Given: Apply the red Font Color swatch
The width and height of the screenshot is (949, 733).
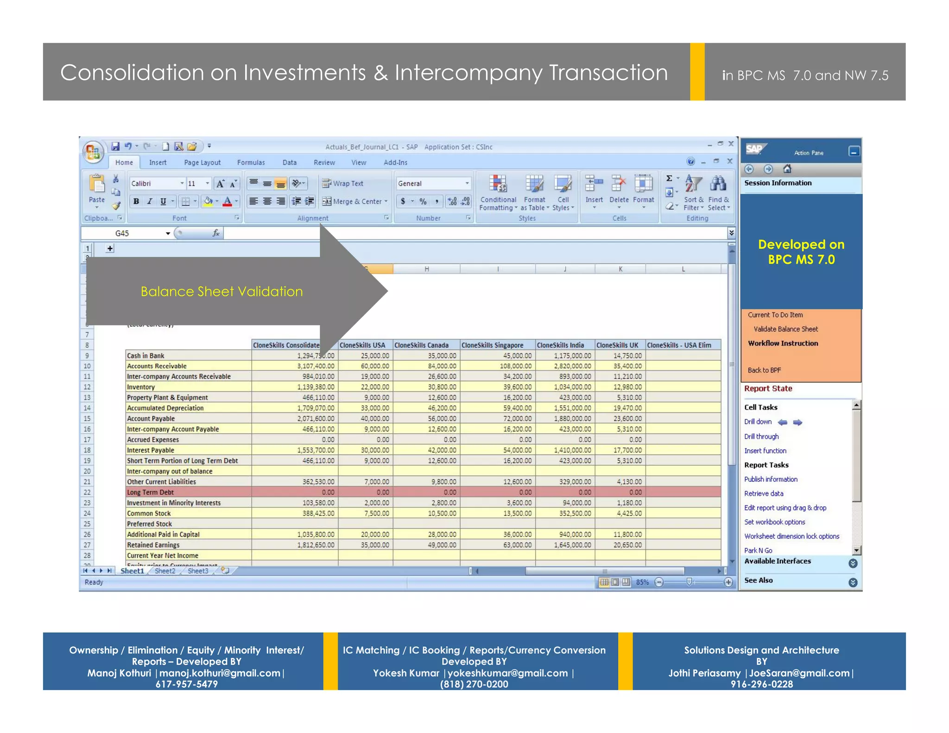Looking at the screenshot, I should (x=228, y=202).
